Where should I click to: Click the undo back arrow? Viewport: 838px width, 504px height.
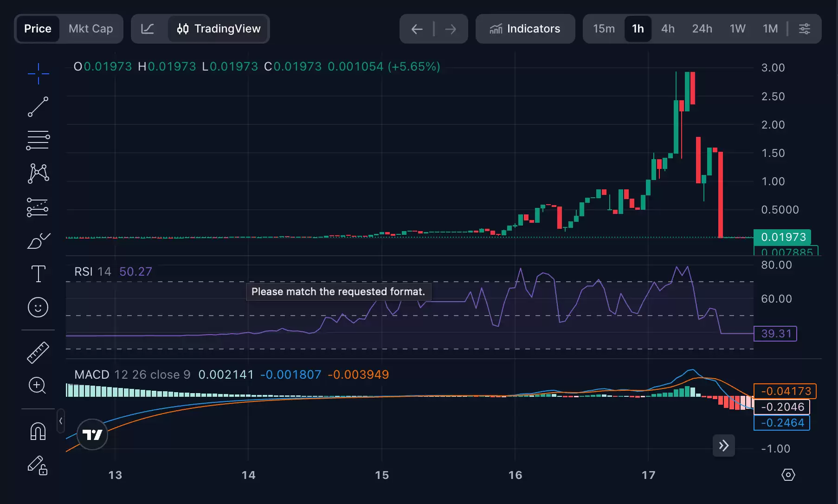tap(417, 29)
